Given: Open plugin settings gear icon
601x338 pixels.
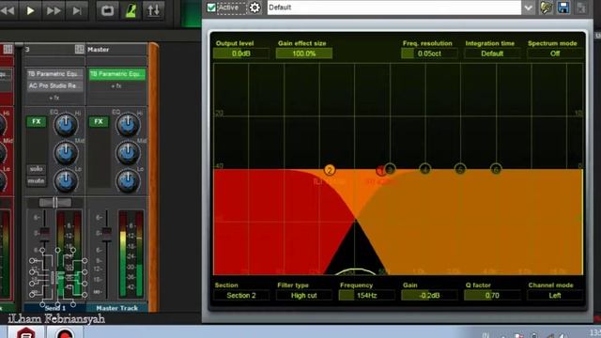Looking at the screenshot, I should [x=254, y=8].
